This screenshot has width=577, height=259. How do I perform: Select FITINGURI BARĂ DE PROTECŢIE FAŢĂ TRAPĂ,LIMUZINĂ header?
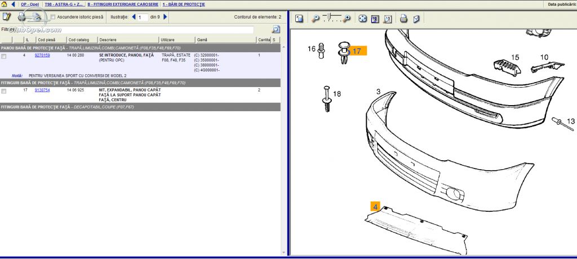tap(140, 83)
